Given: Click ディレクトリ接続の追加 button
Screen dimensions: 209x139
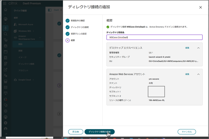Looking at the screenshot, I should click(100, 132).
